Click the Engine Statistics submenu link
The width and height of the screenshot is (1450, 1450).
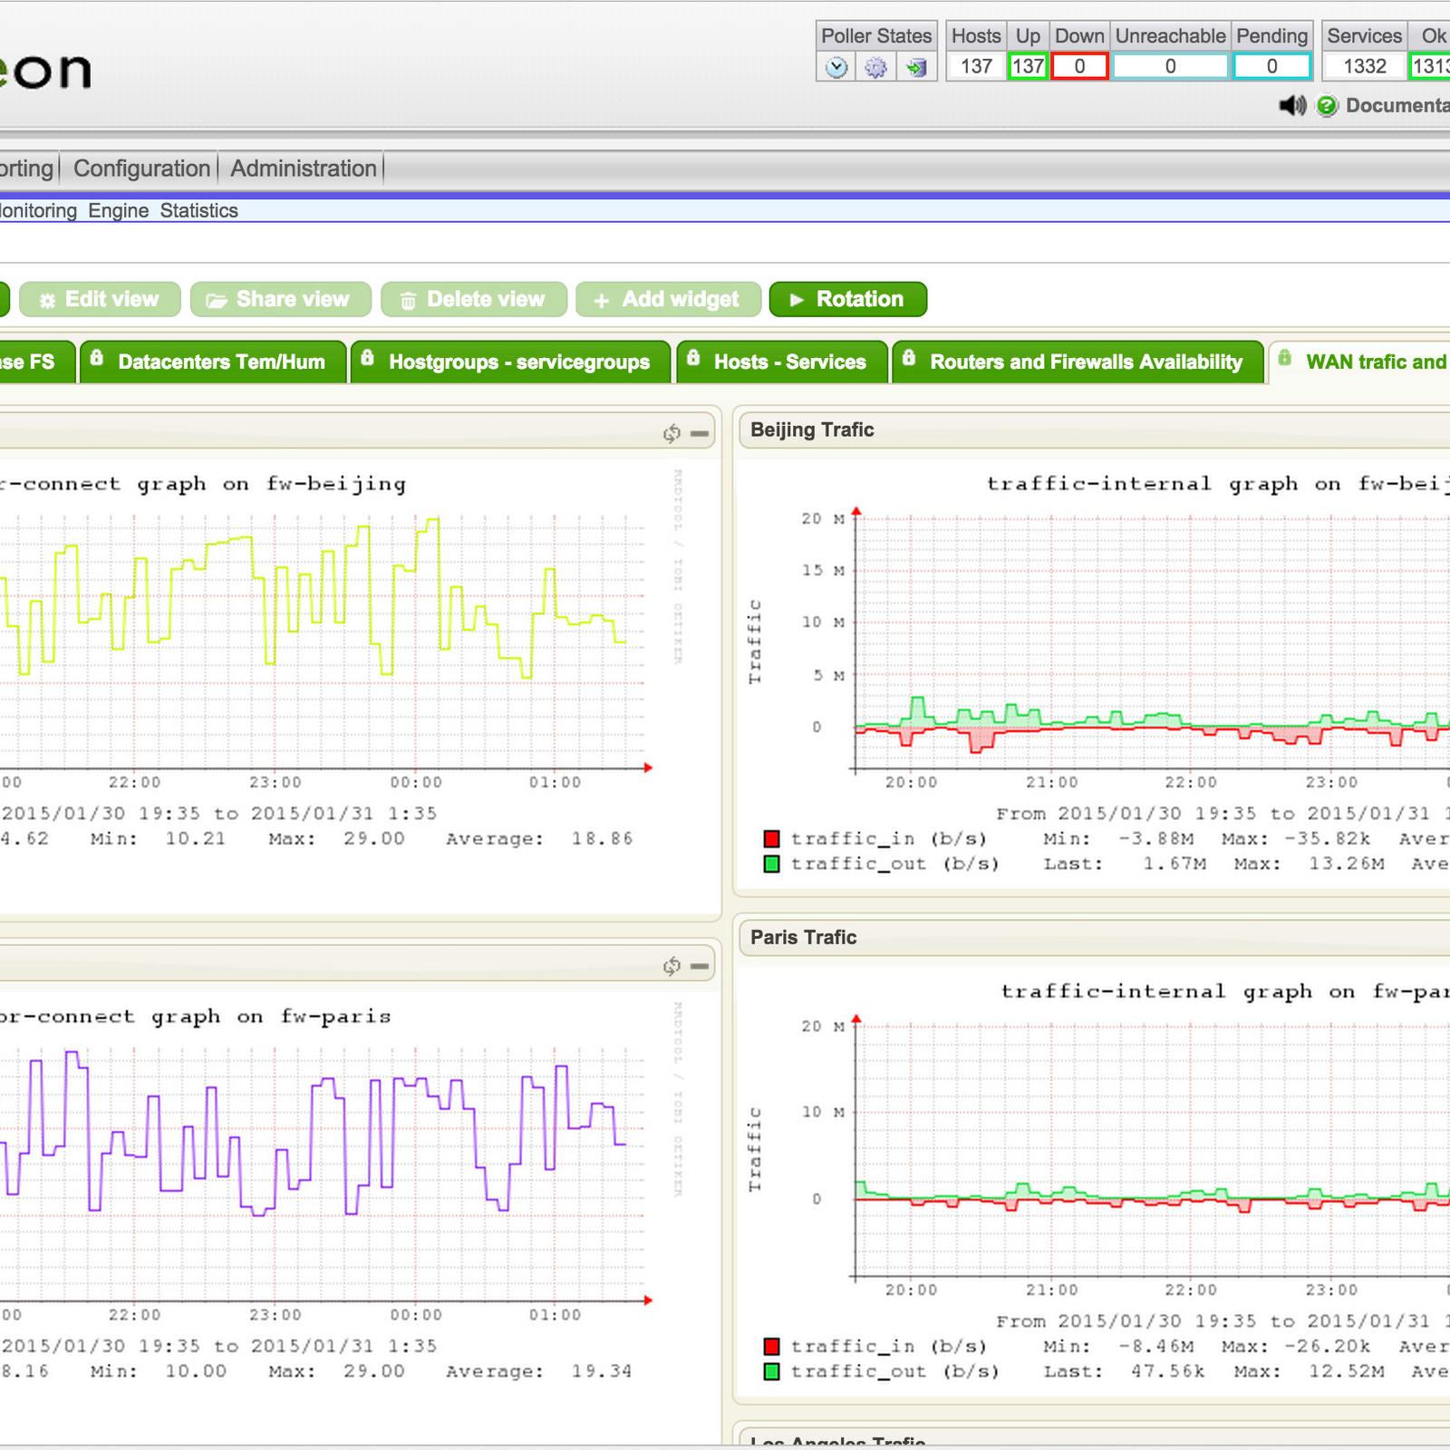[163, 210]
